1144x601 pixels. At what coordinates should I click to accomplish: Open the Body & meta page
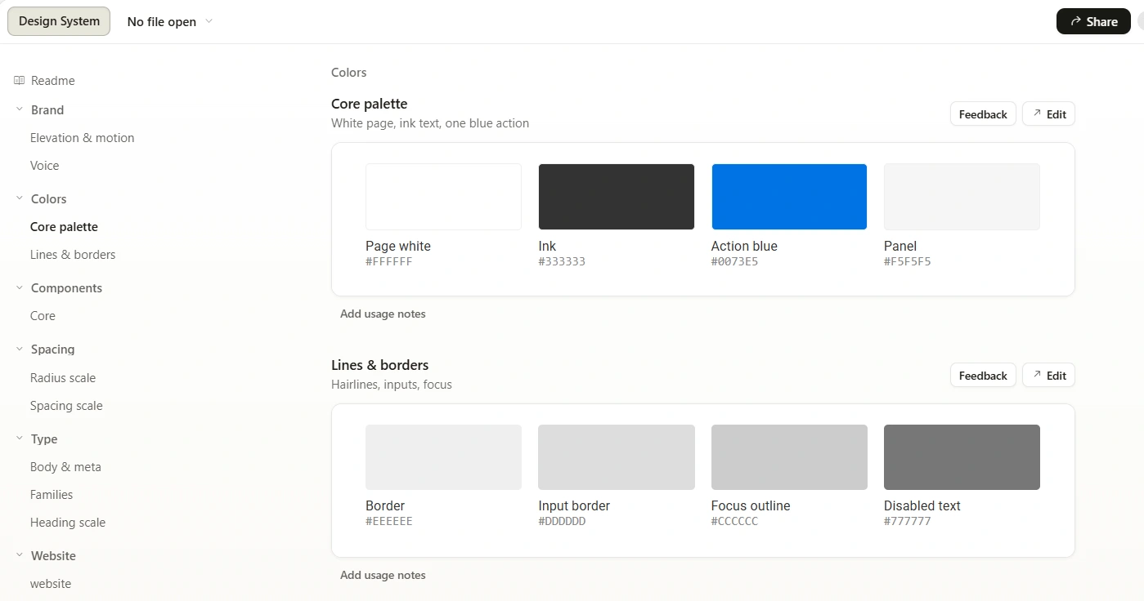pos(65,466)
